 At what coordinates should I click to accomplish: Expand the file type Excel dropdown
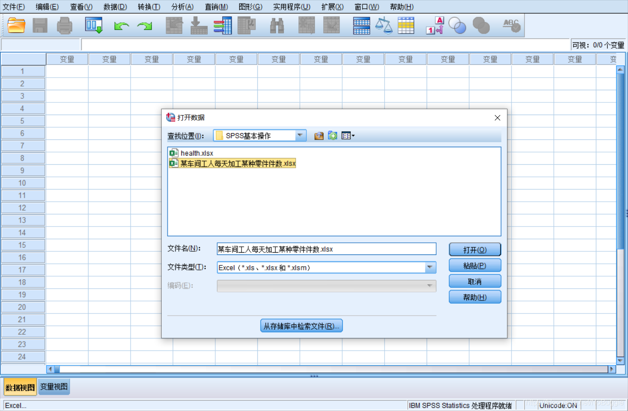pos(430,268)
